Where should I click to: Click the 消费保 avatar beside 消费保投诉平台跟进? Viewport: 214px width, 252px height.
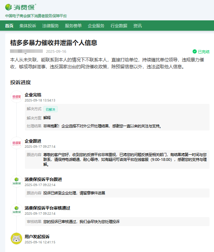point(17,181)
